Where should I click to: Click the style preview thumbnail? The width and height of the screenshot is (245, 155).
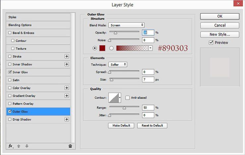point(220,67)
